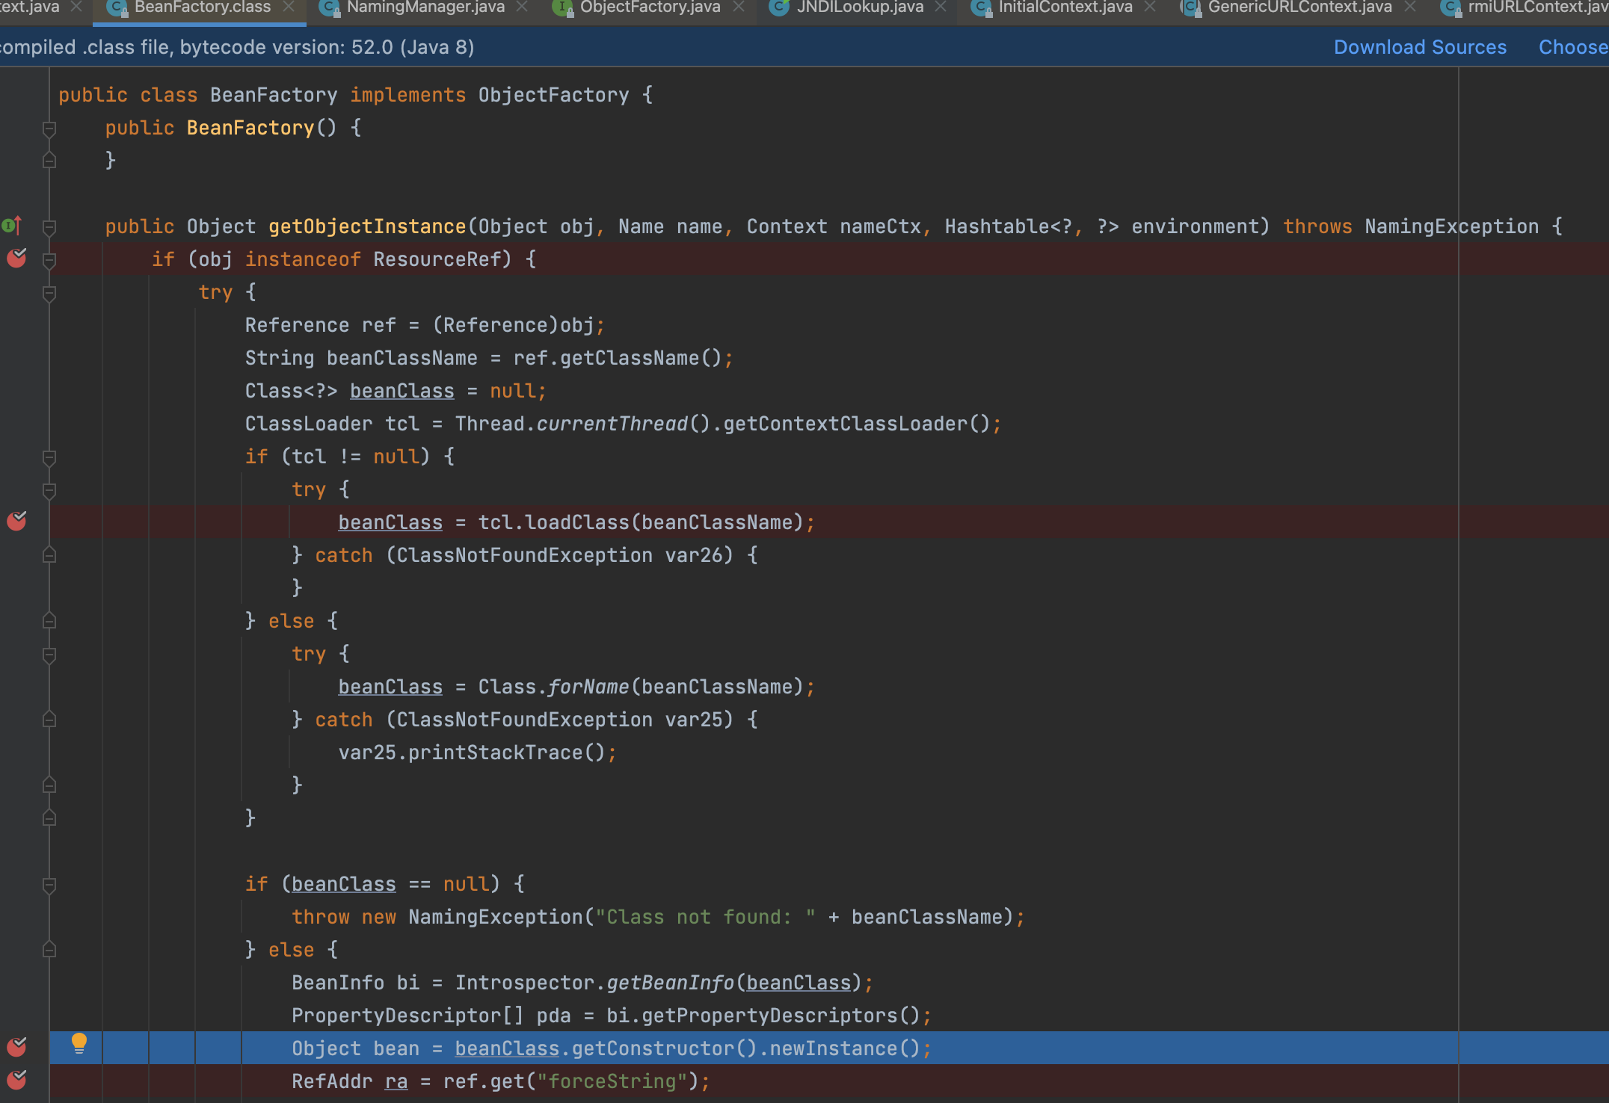This screenshot has width=1609, height=1103.
Task: Collapse the 'catch (ClassNotFoundException var26)' block
Action: 49,554
